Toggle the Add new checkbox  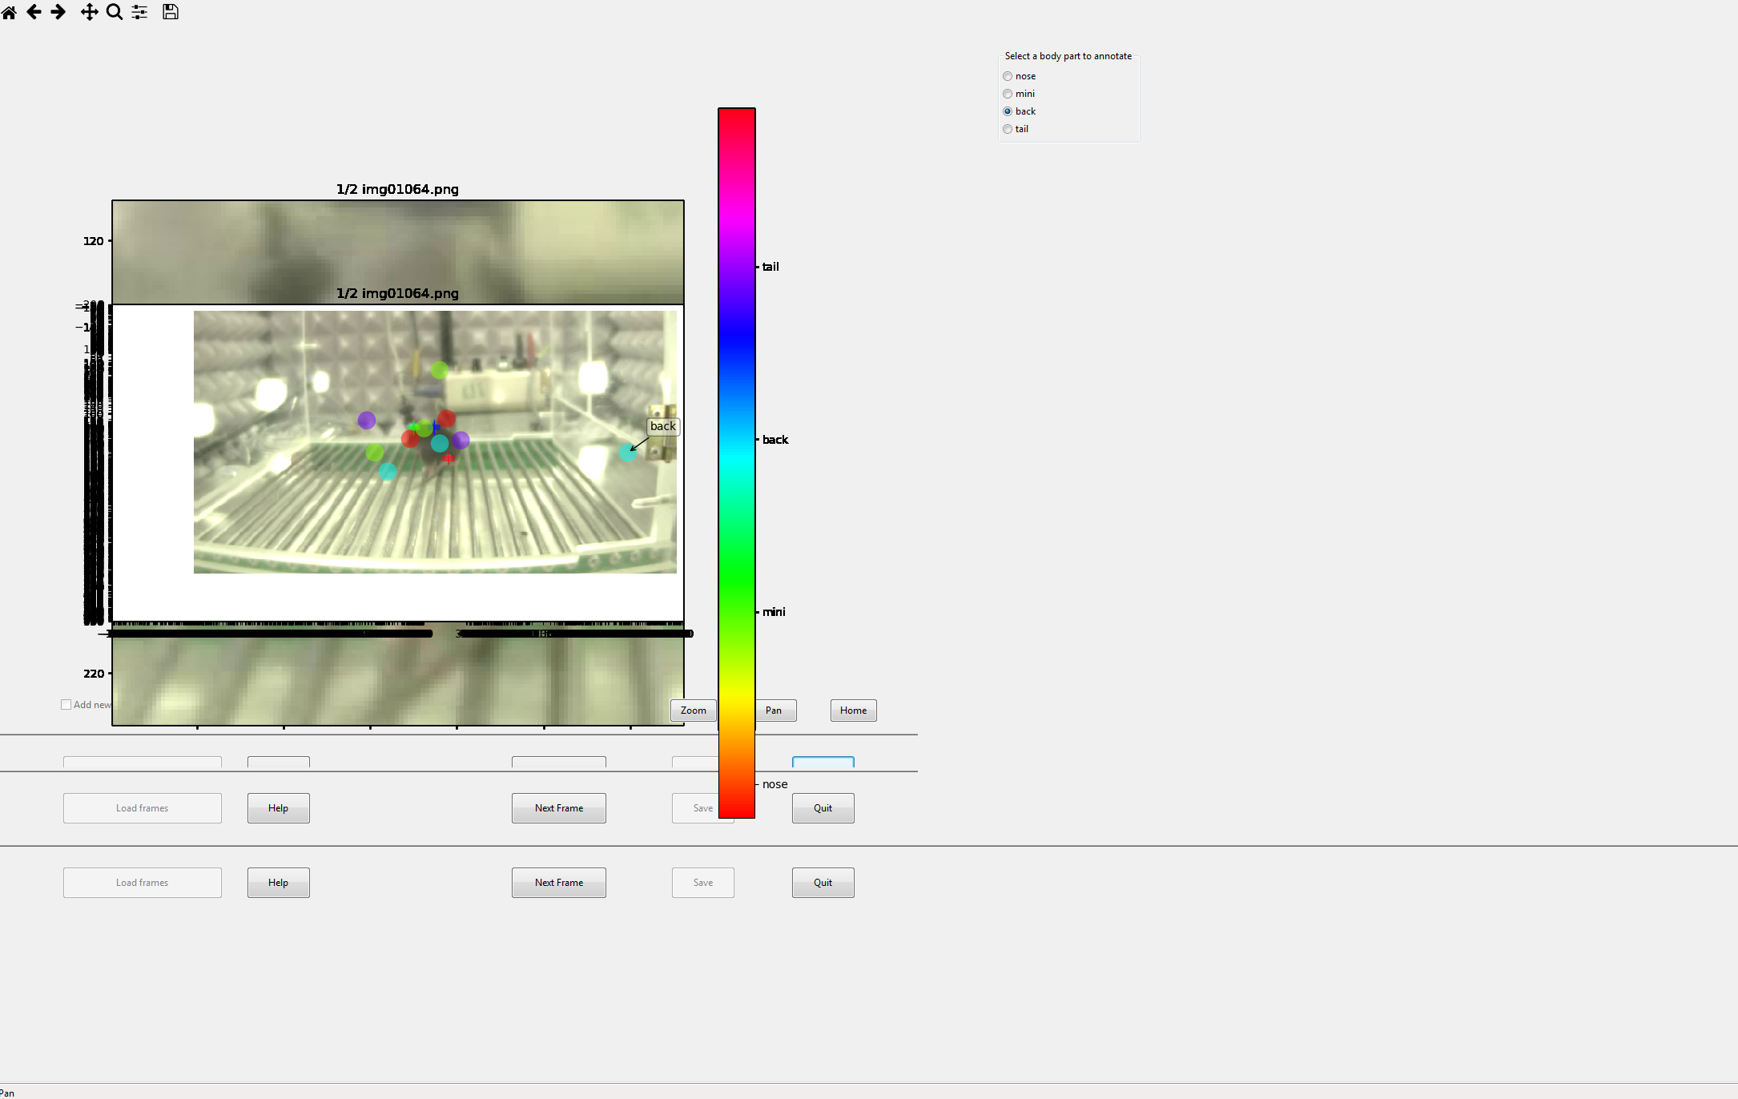(x=66, y=705)
